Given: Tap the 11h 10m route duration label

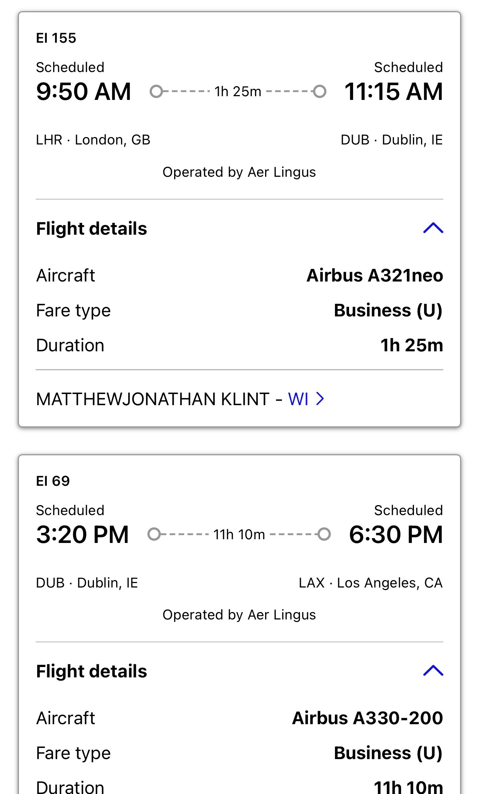Looking at the screenshot, I should (239, 535).
